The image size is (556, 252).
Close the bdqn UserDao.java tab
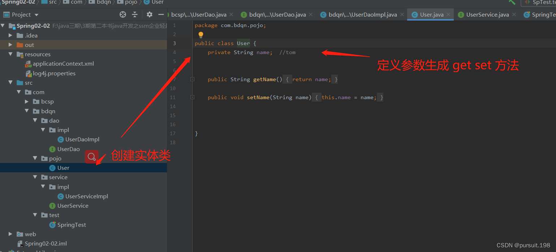(311, 14)
